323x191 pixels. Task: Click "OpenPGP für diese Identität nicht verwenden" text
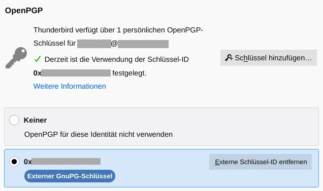click(98, 134)
